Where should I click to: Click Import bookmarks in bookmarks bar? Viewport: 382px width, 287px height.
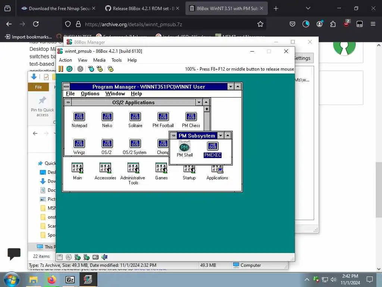click(28, 37)
